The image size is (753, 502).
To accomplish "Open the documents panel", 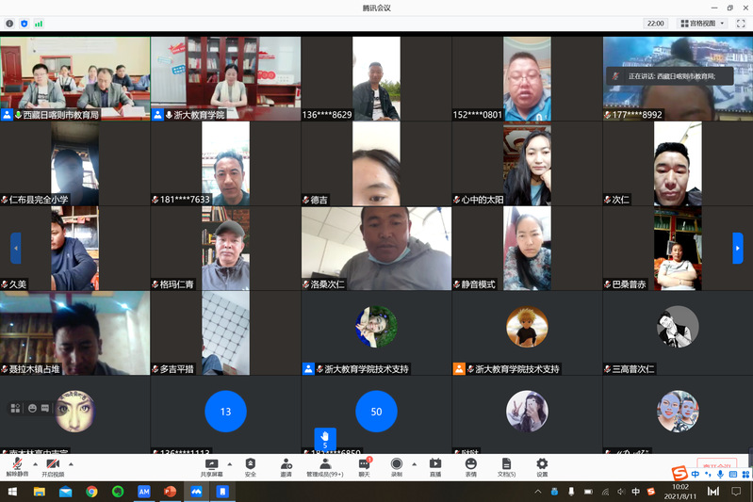I will (x=506, y=464).
